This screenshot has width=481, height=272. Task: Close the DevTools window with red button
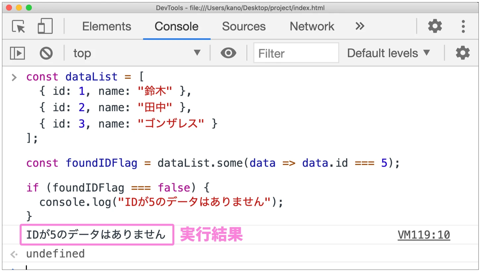click(x=9, y=7)
